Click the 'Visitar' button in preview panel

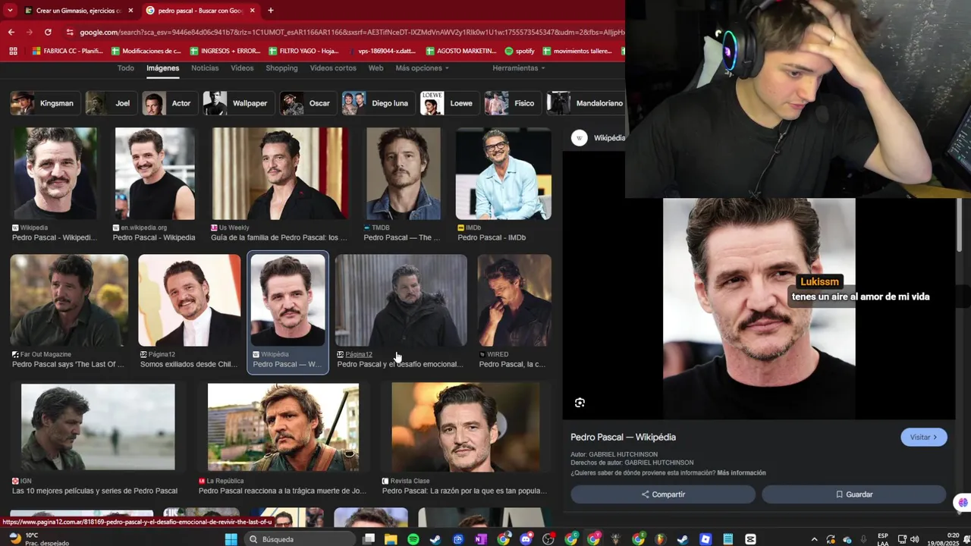924,437
